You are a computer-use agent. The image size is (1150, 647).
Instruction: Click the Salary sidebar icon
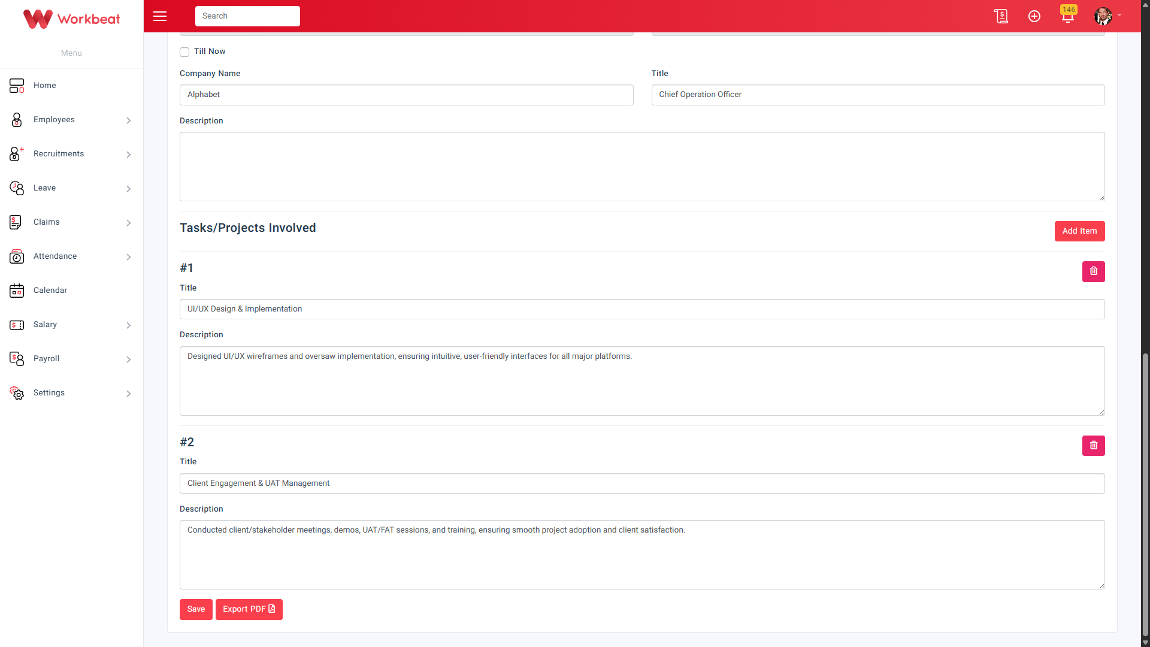(17, 325)
